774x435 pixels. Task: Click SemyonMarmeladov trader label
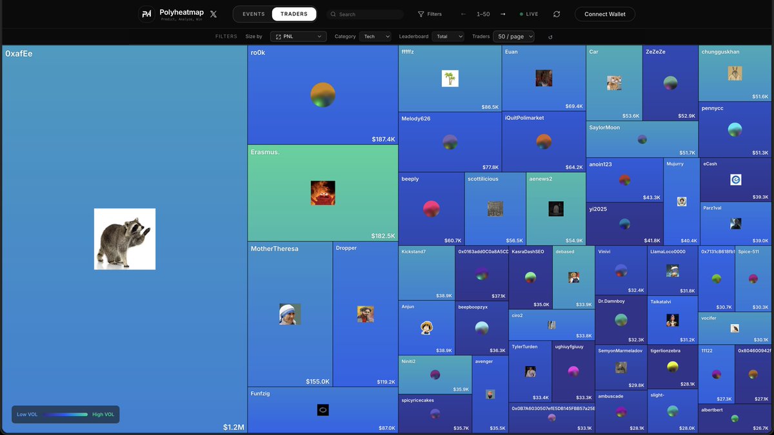point(620,351)
